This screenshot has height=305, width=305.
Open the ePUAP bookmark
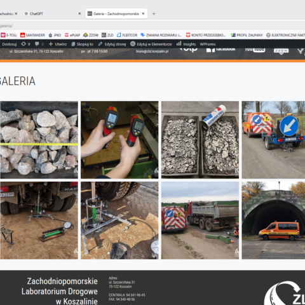click(72, 35)
